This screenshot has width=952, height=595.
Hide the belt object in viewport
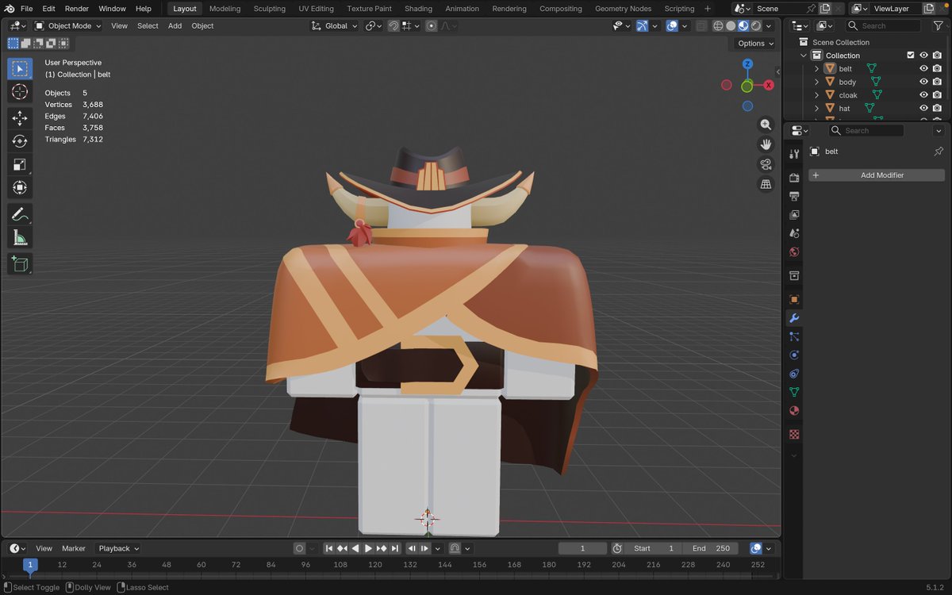[923, 69]
